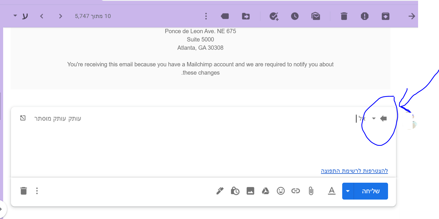The image size is (439, 219).
Task: Open the Labels tag icon
Action: pyautogui.click(x=225, y=16)
